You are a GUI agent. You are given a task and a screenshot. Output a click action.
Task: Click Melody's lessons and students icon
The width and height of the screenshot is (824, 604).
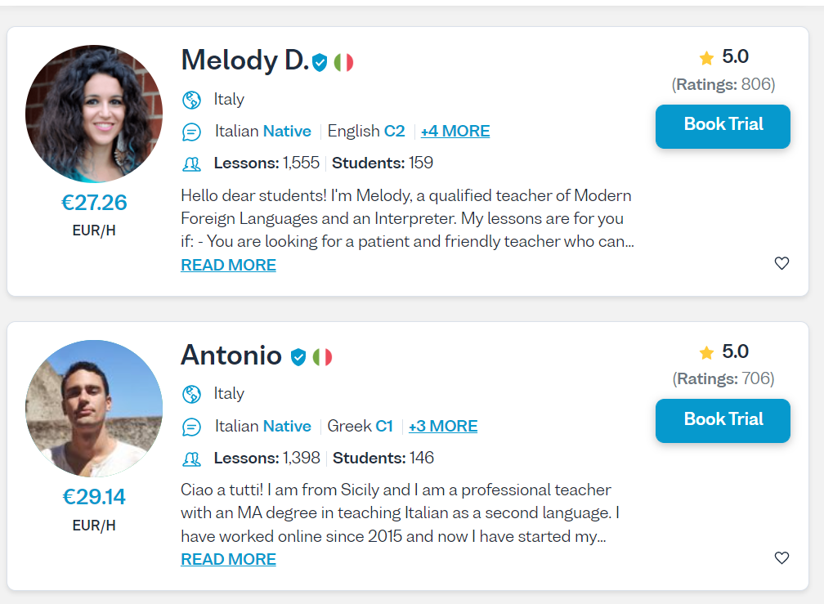(191, 163)
